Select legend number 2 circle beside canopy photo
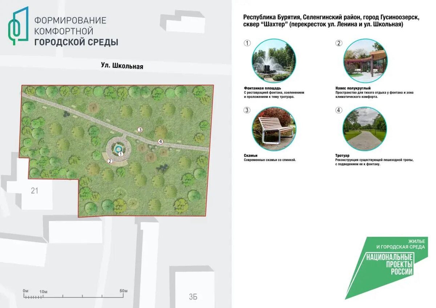The width and height of the screenshot is (436, 308). click(x=339, y=43)
